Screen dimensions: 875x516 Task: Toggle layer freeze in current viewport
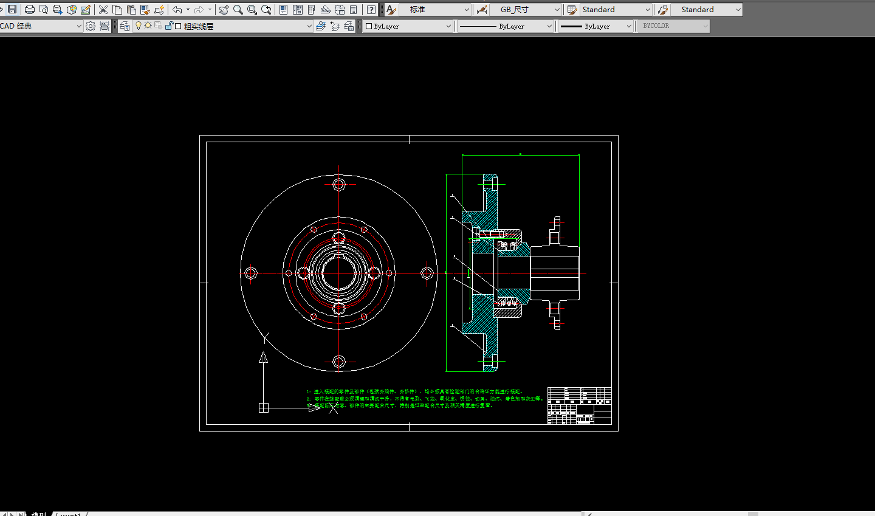(x=158, y=26)
